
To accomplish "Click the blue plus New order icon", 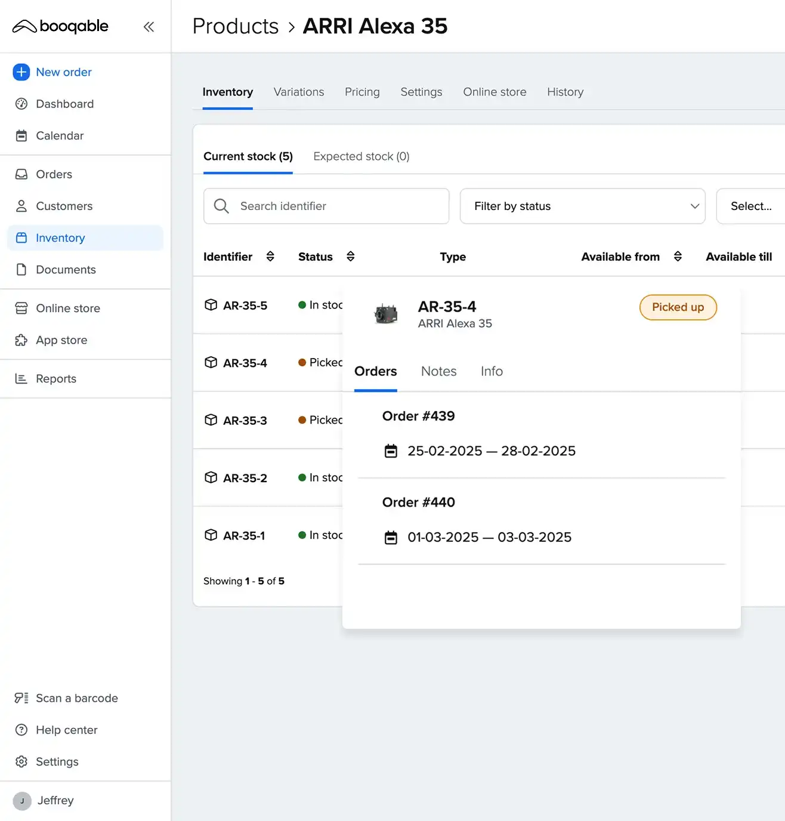I will pos(21,72).
